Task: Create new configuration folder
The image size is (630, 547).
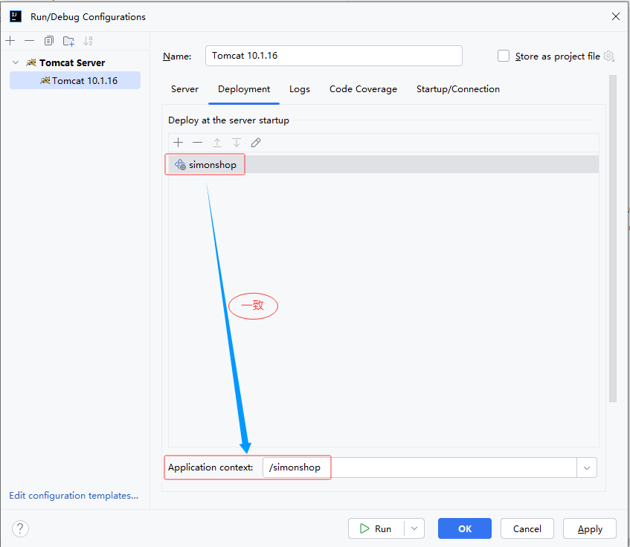Action: click(68, 41)
